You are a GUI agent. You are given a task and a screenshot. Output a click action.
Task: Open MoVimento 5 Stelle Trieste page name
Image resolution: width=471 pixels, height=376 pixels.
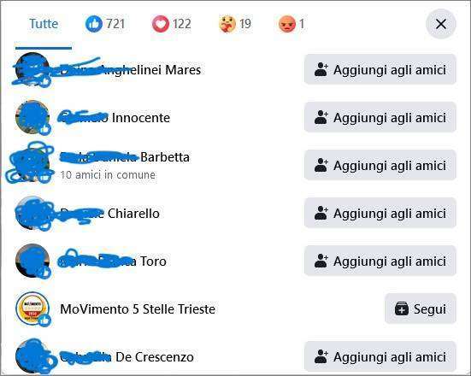[138, 309]
